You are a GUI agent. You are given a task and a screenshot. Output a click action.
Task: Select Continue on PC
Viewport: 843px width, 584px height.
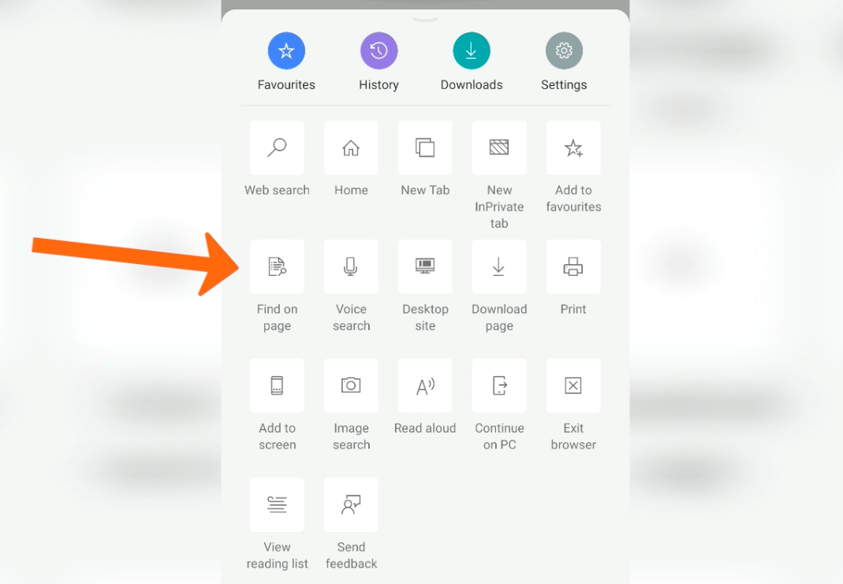(499, 386)
